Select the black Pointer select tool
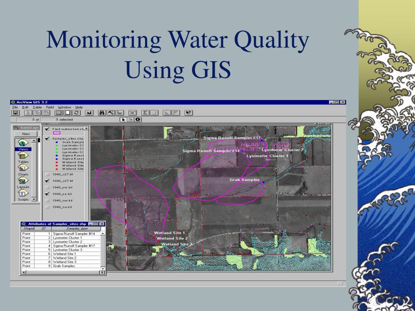The height and width of the screenshot is (311, 415). tap(123, 120)
